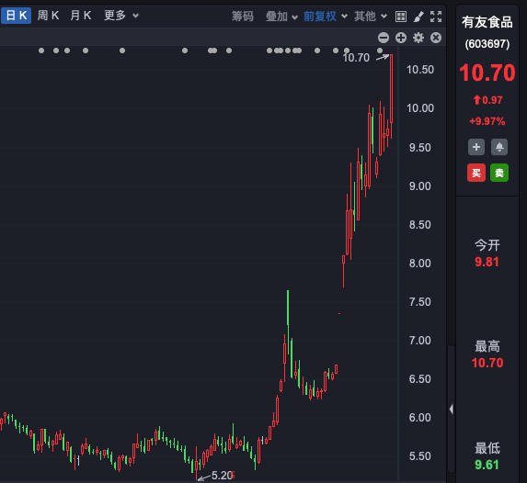
Task: Click the 6.00 price axis label
Action: click(420, 418)
